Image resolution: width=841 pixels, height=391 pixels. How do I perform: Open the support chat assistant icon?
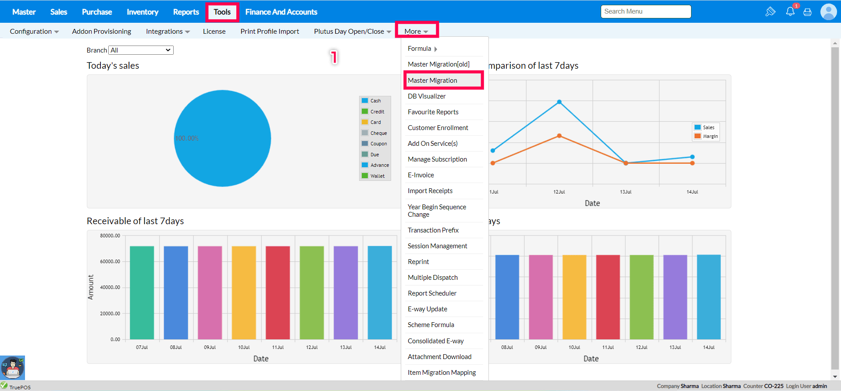tap(12, 368)
